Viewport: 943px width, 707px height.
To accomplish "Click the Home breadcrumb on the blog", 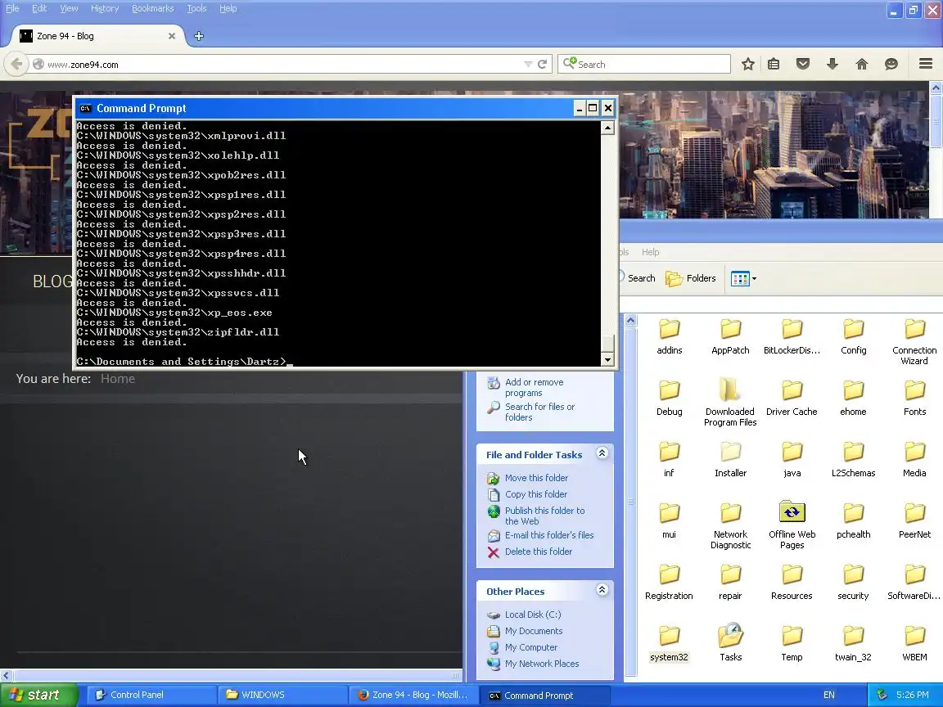I will [x=118, y=379].
